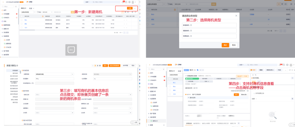
Task: Switch to the 商机联系人 tab
Action: [197, 123]
